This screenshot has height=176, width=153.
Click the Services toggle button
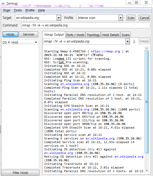(x=28, y=34)
